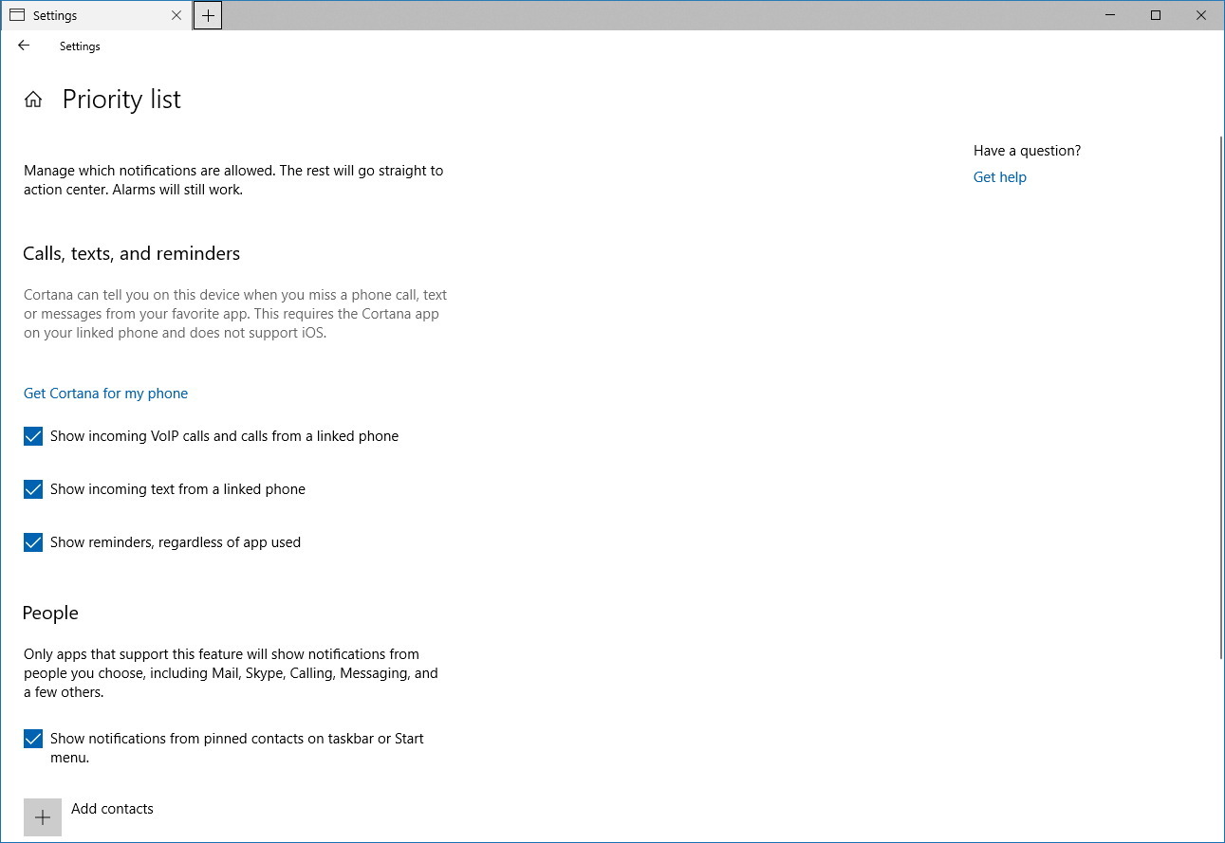Close the Settings window

click(x=1201, y=15)
